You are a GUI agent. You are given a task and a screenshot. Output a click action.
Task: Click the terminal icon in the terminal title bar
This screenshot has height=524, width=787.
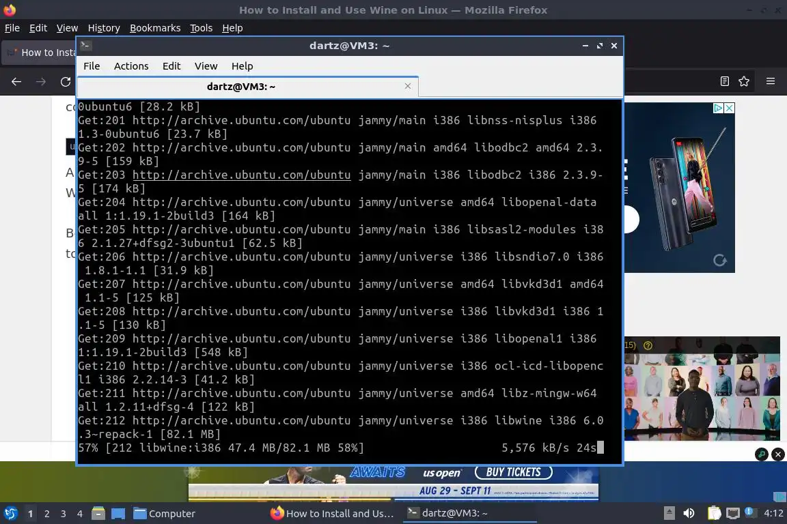(85, 45)
